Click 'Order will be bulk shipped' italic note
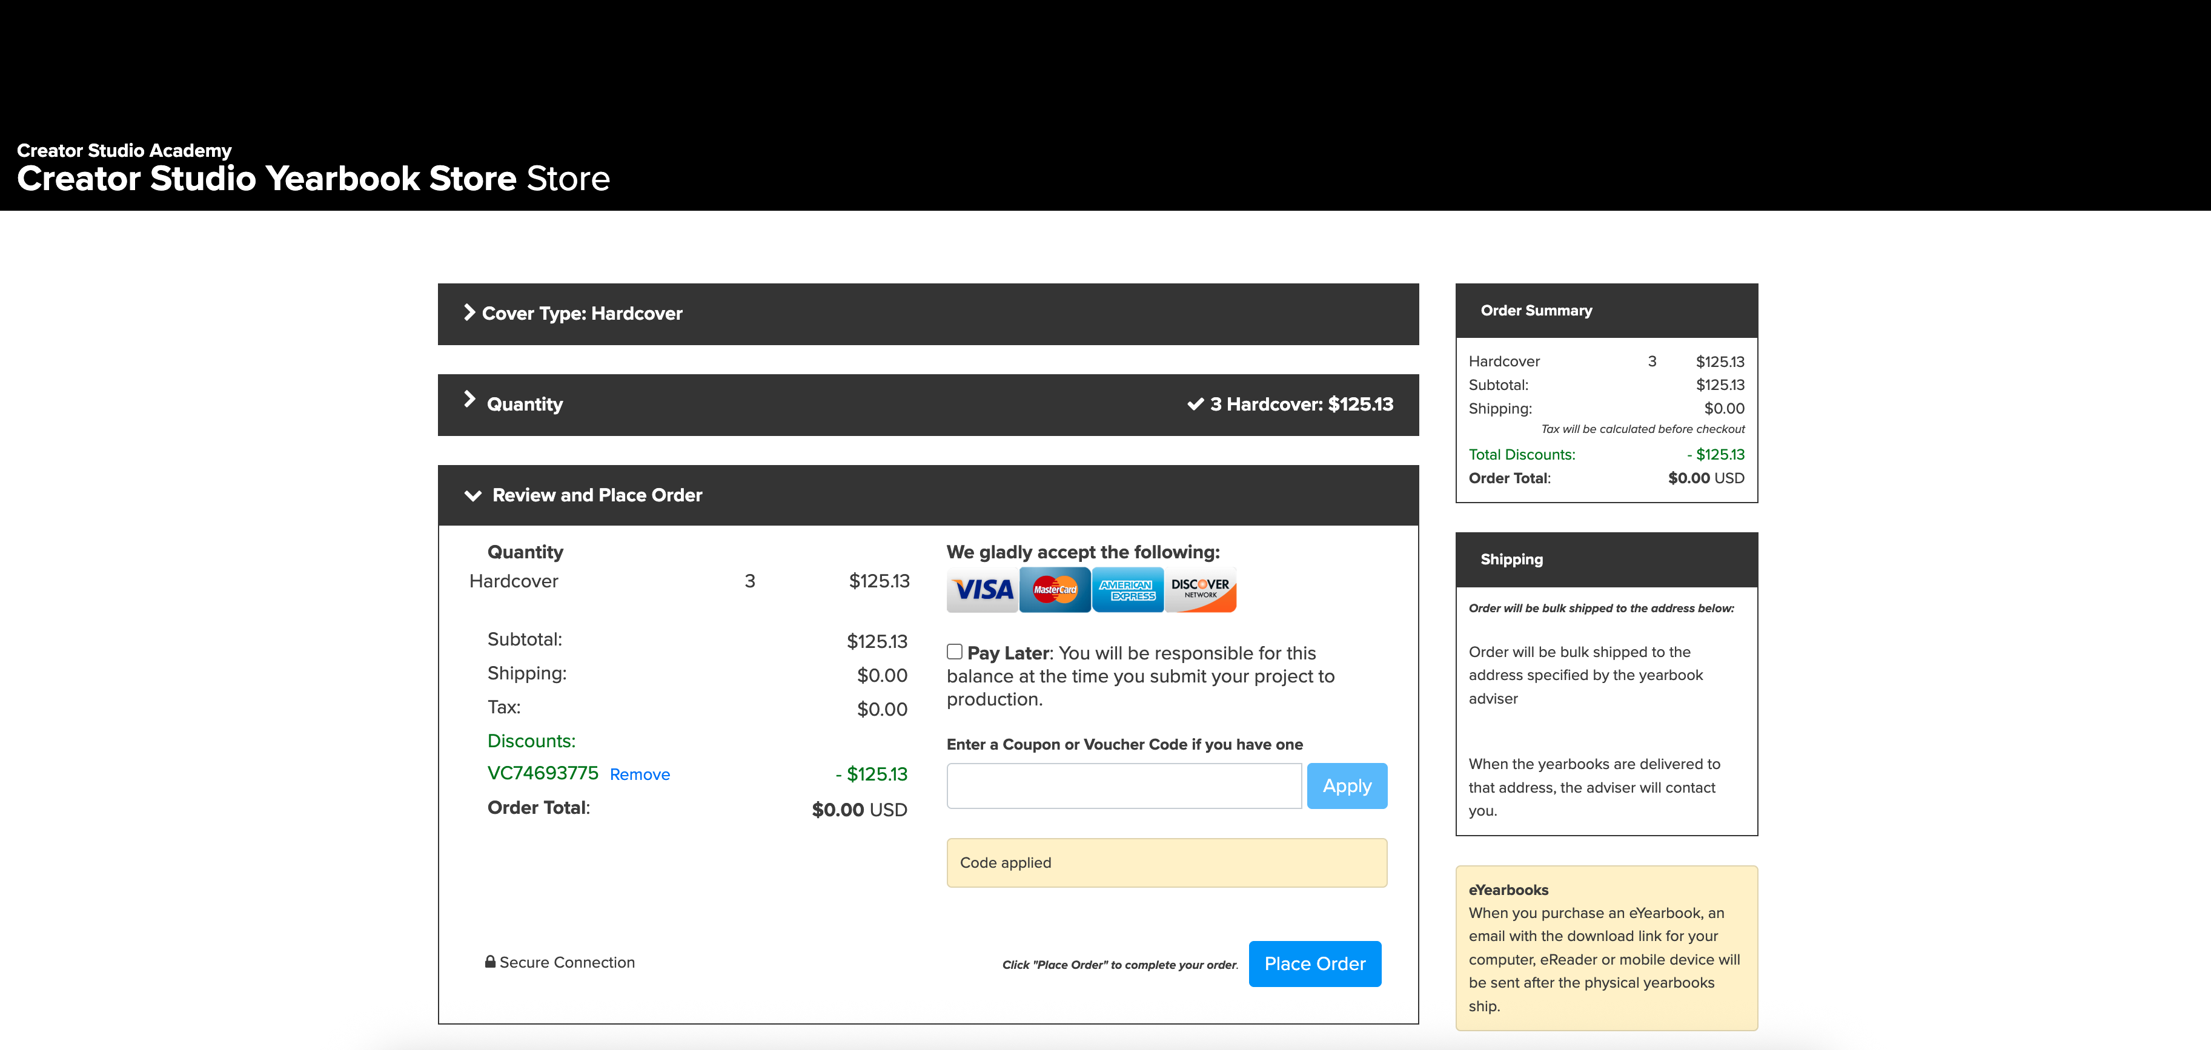Screen dimensions: 2211x1050 (x=1601, y=608)
